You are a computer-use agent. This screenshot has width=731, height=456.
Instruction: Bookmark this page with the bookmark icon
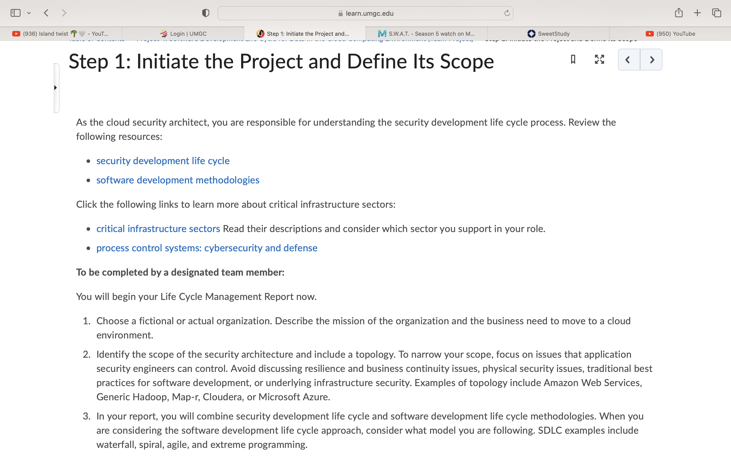[x=573, y=60]
